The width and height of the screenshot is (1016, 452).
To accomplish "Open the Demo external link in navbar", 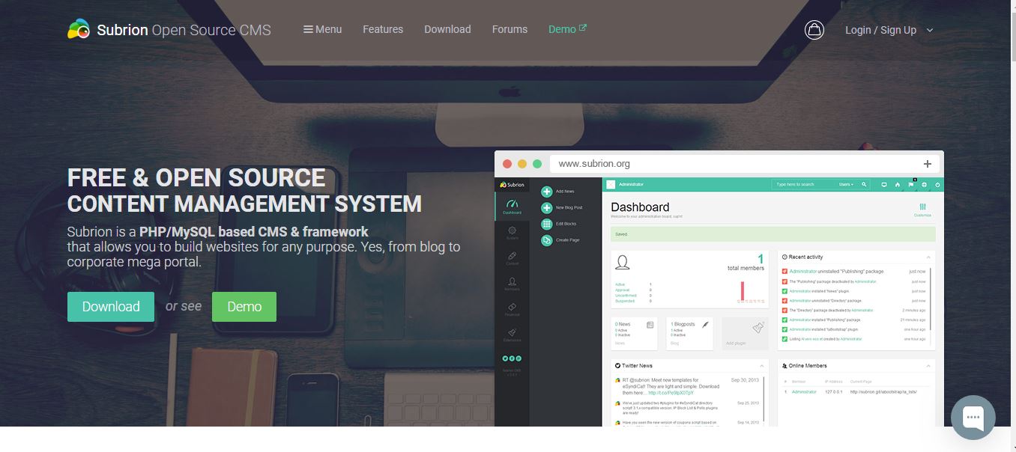I will [567, 29].
